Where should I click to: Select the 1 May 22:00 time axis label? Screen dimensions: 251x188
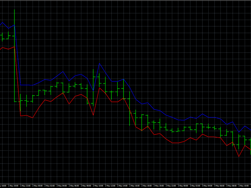click(26, 185)
